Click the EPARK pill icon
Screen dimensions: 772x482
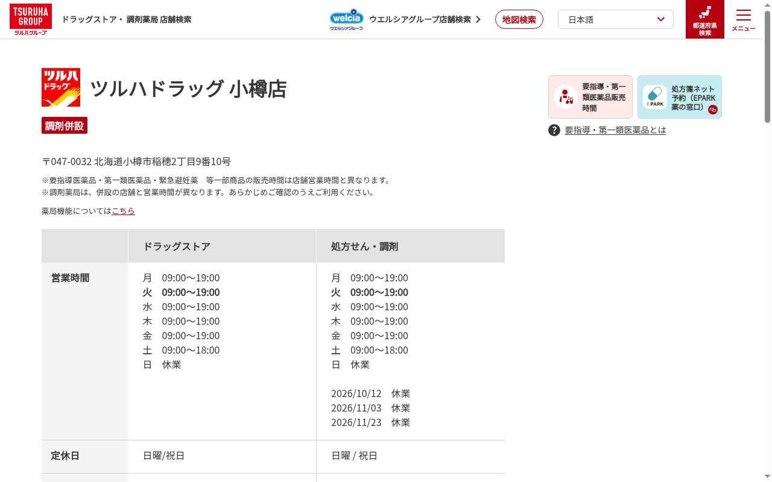[654, 97]
